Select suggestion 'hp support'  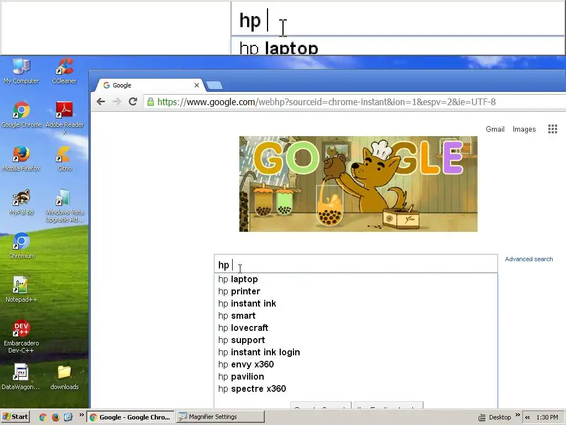pos(355,340)
